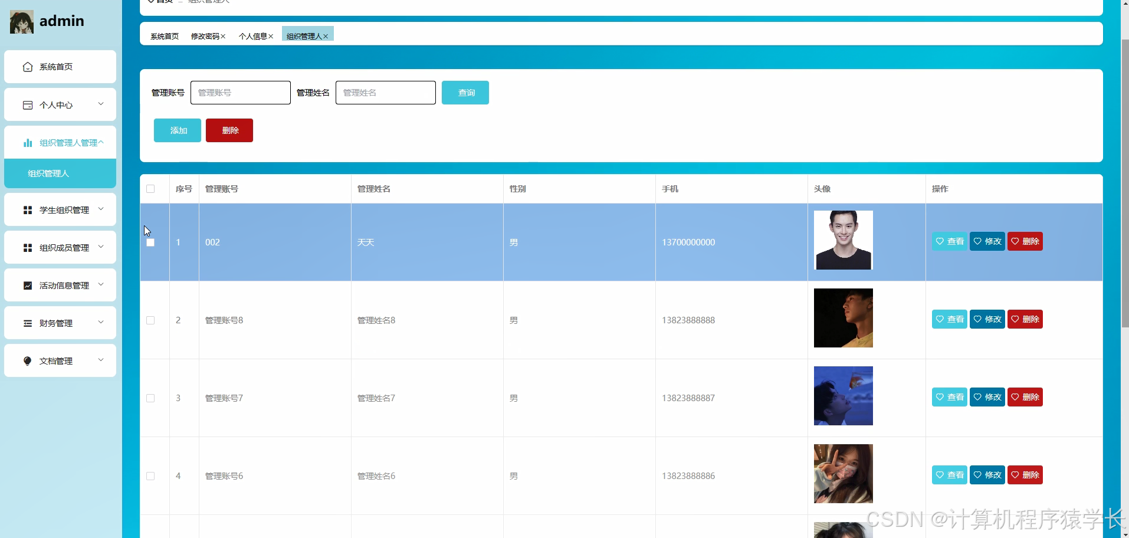
Task: Expand 学生组织管理 via its chevron
Action: (101, 209)
